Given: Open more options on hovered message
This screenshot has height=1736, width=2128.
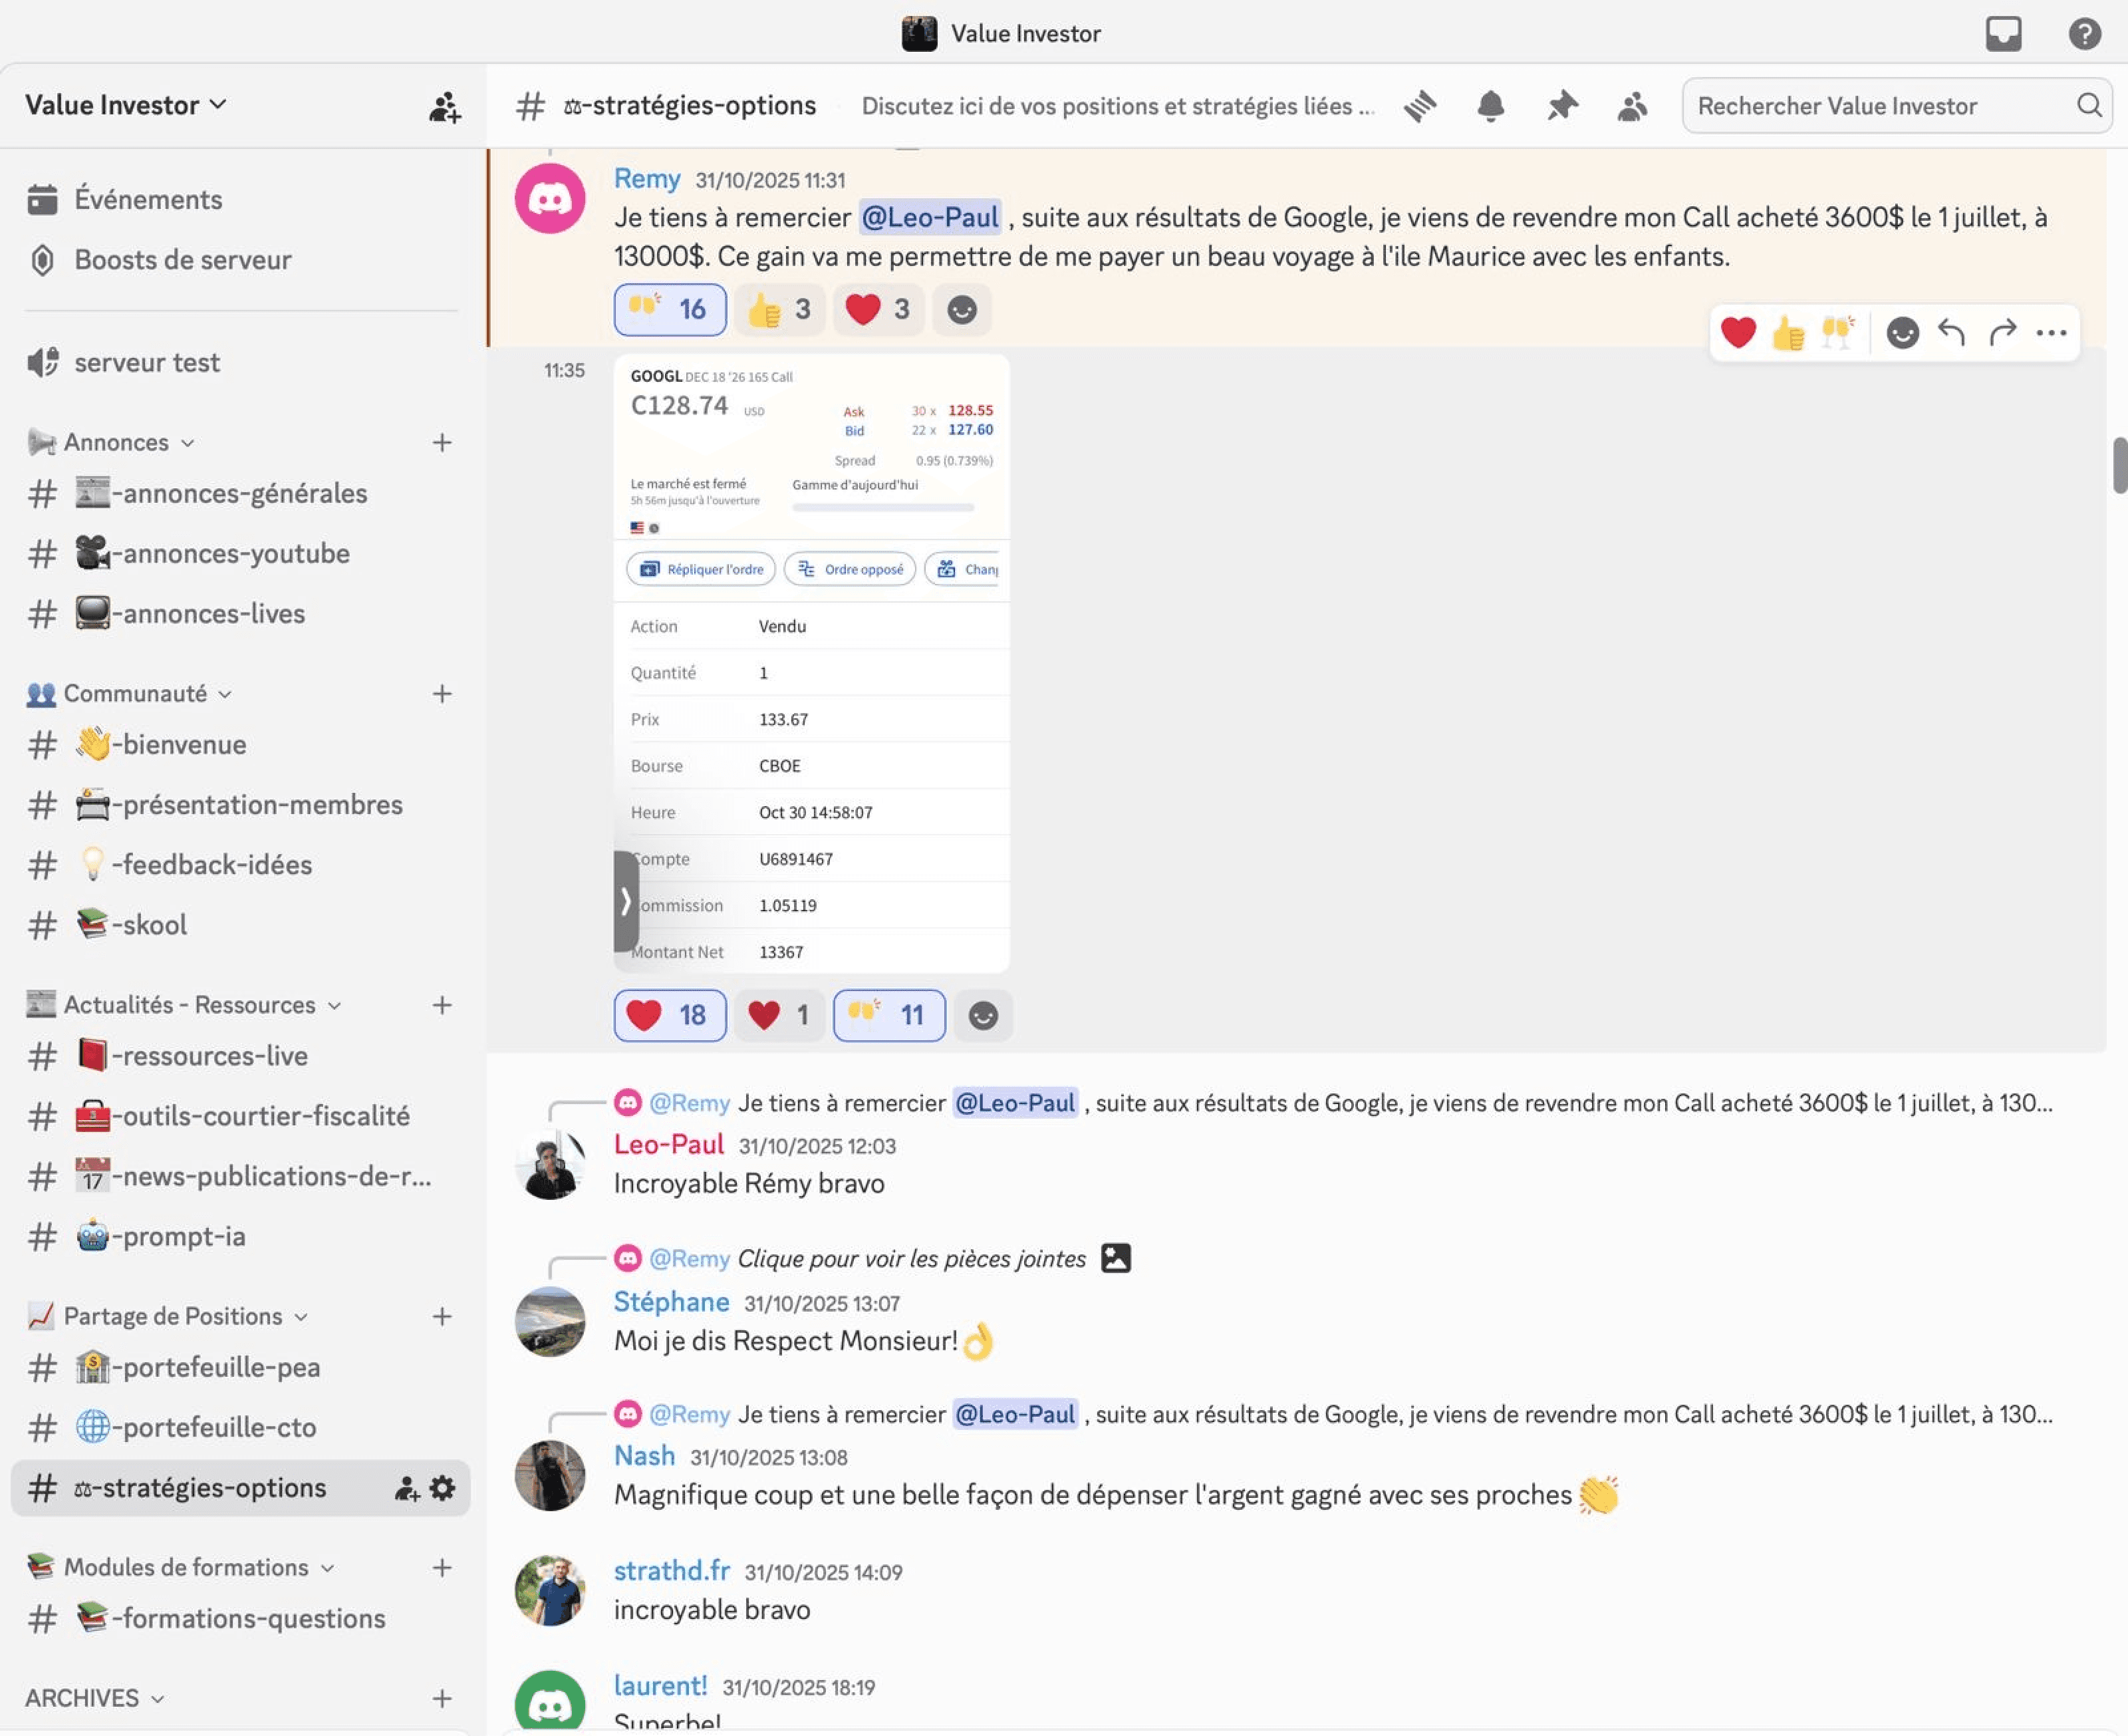Looking at the screenshot, I should (2051, 333).
